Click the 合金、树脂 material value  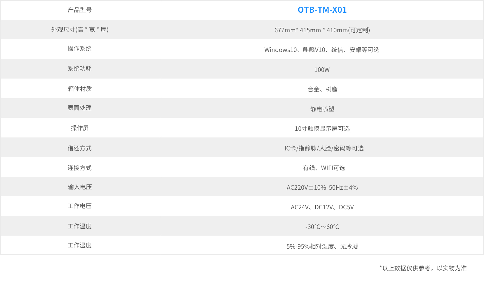point(322,89)
